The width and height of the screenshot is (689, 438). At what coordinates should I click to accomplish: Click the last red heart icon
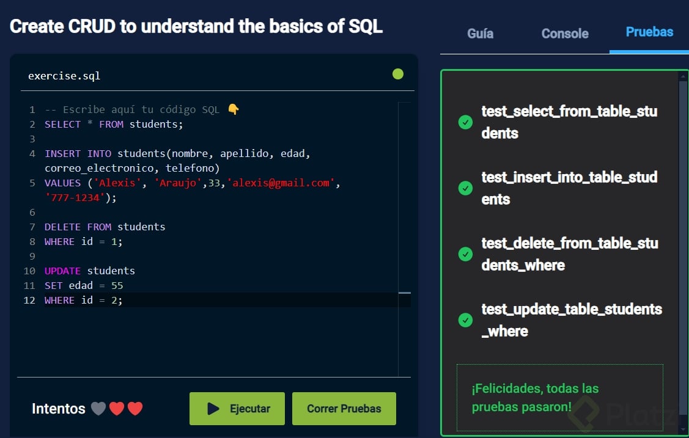coord(135,409)
